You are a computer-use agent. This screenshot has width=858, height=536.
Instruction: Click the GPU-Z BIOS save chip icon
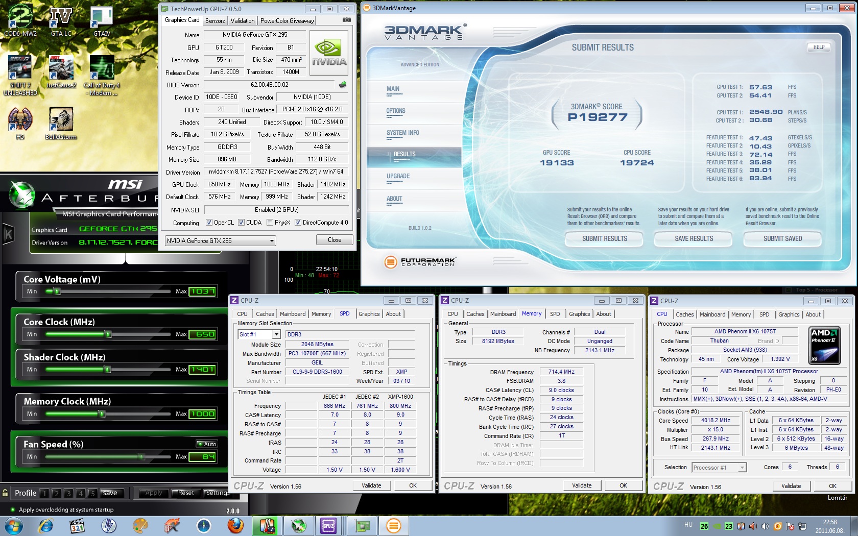click(x=343, y=85)
